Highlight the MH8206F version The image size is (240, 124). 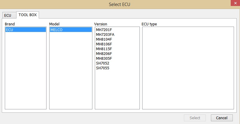tap(104, 53)
